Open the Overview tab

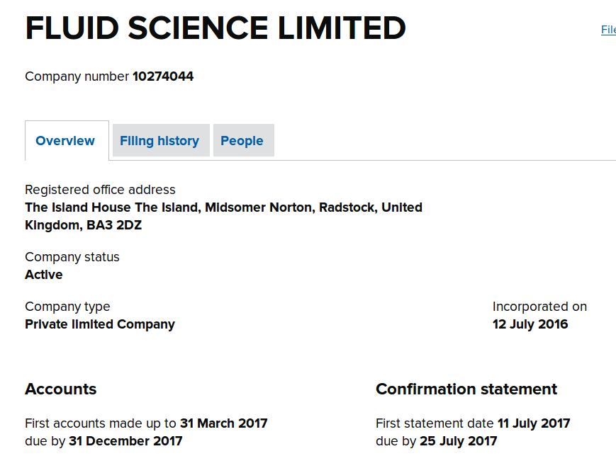pos(65,140)
